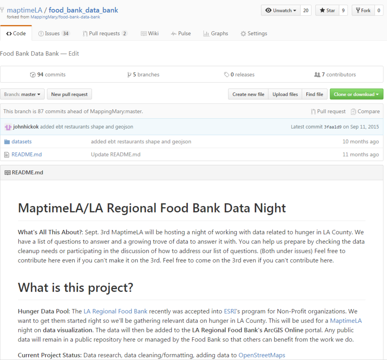Click the Graphs bar chart icon
Screen dimensions: 387x360
coord(206,34)
